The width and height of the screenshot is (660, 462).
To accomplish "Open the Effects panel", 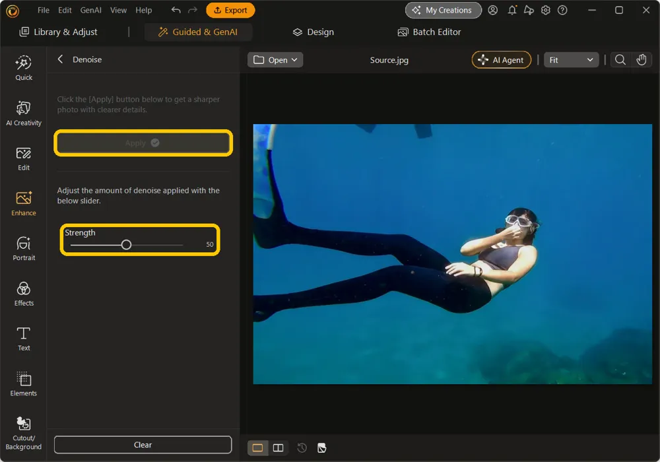I will tap(24, 294).
